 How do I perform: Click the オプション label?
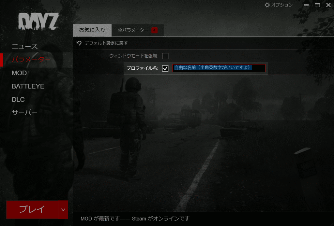282,5
